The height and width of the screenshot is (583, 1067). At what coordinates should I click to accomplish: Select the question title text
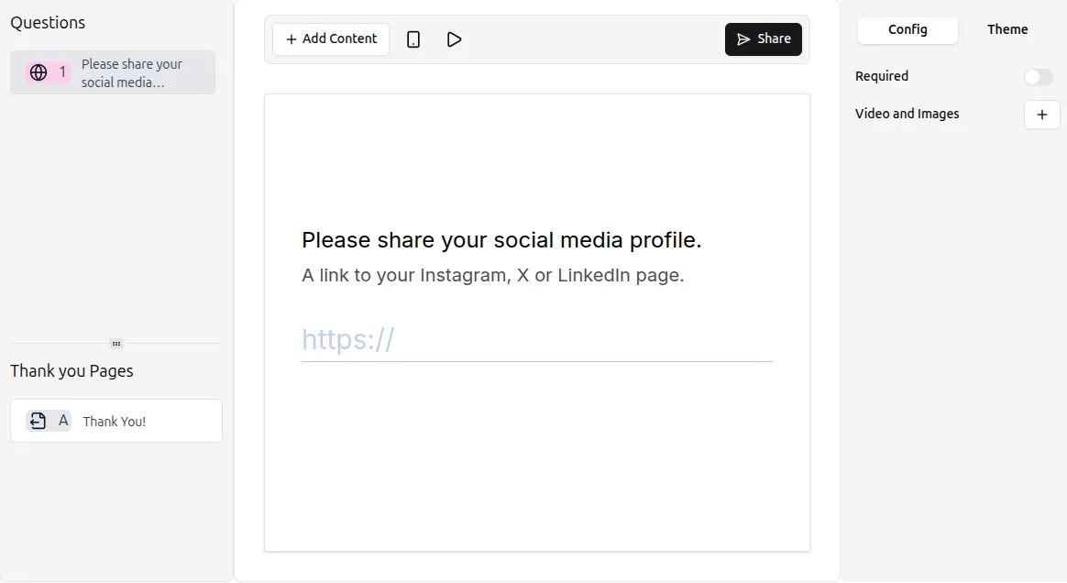click(x=501, y=240)
